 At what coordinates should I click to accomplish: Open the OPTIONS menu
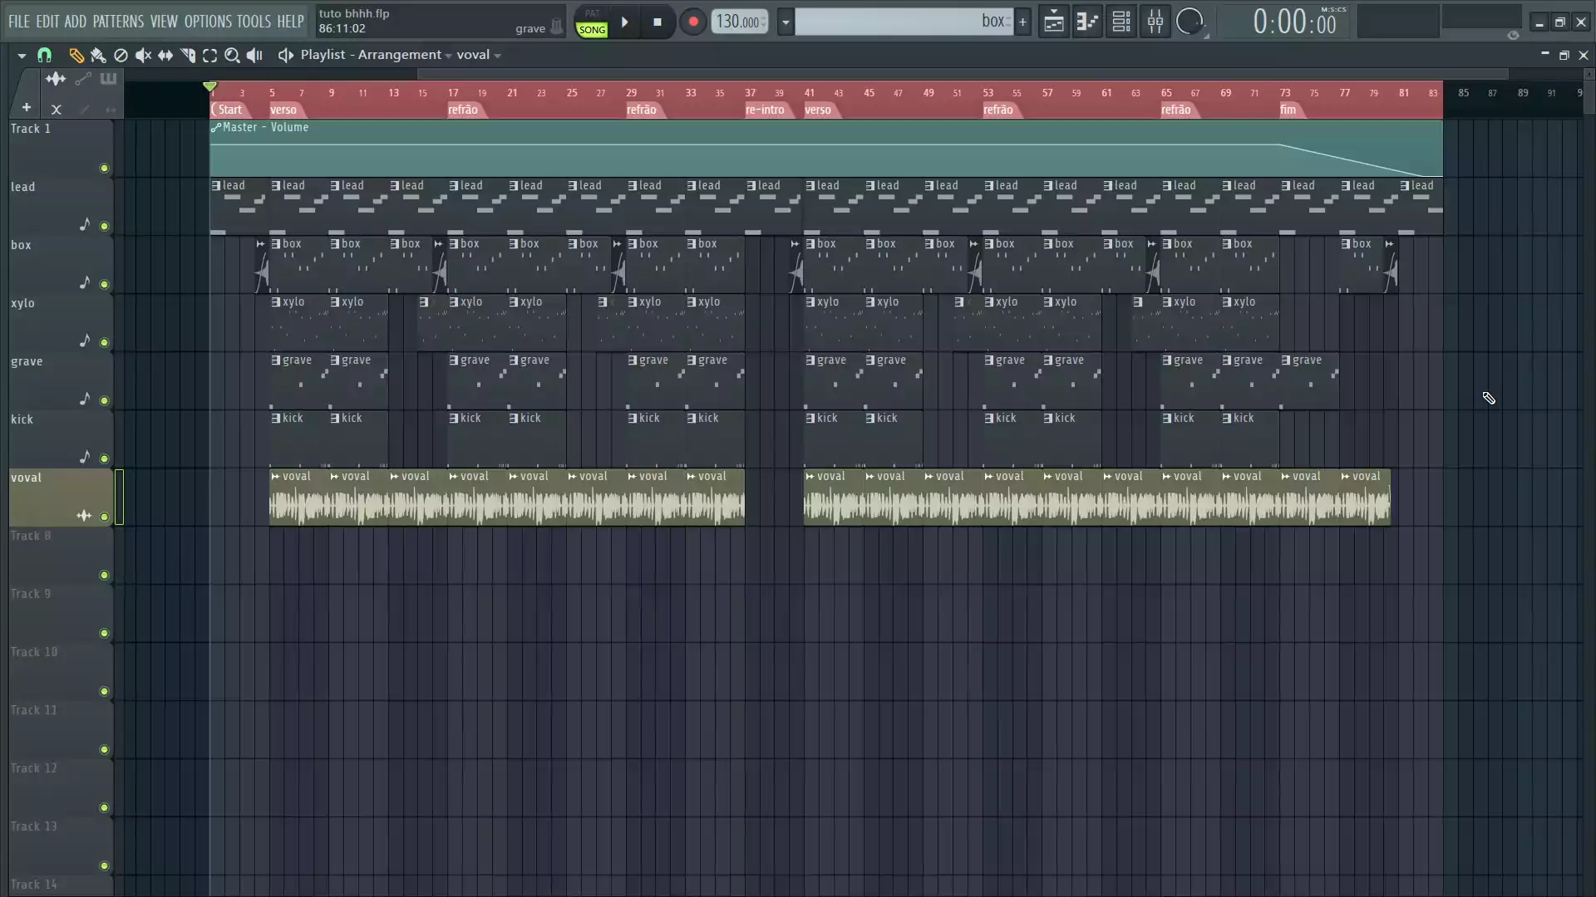tap(208, 22)
